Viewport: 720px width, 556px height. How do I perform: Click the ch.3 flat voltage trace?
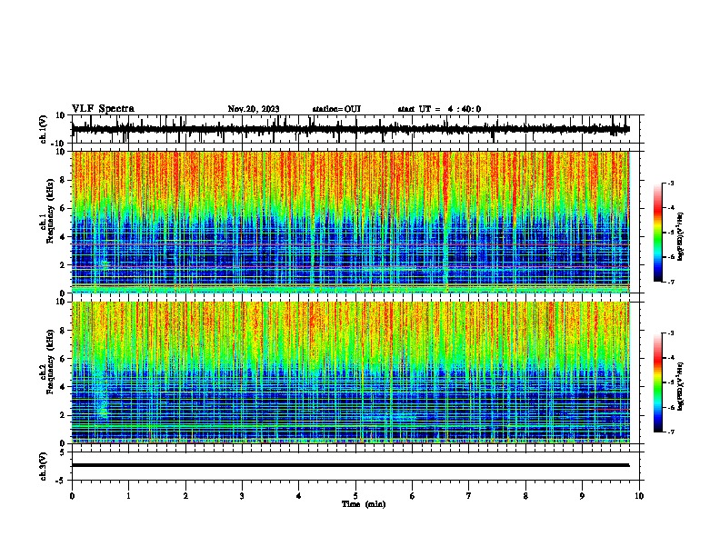click(x=350, y=465)
